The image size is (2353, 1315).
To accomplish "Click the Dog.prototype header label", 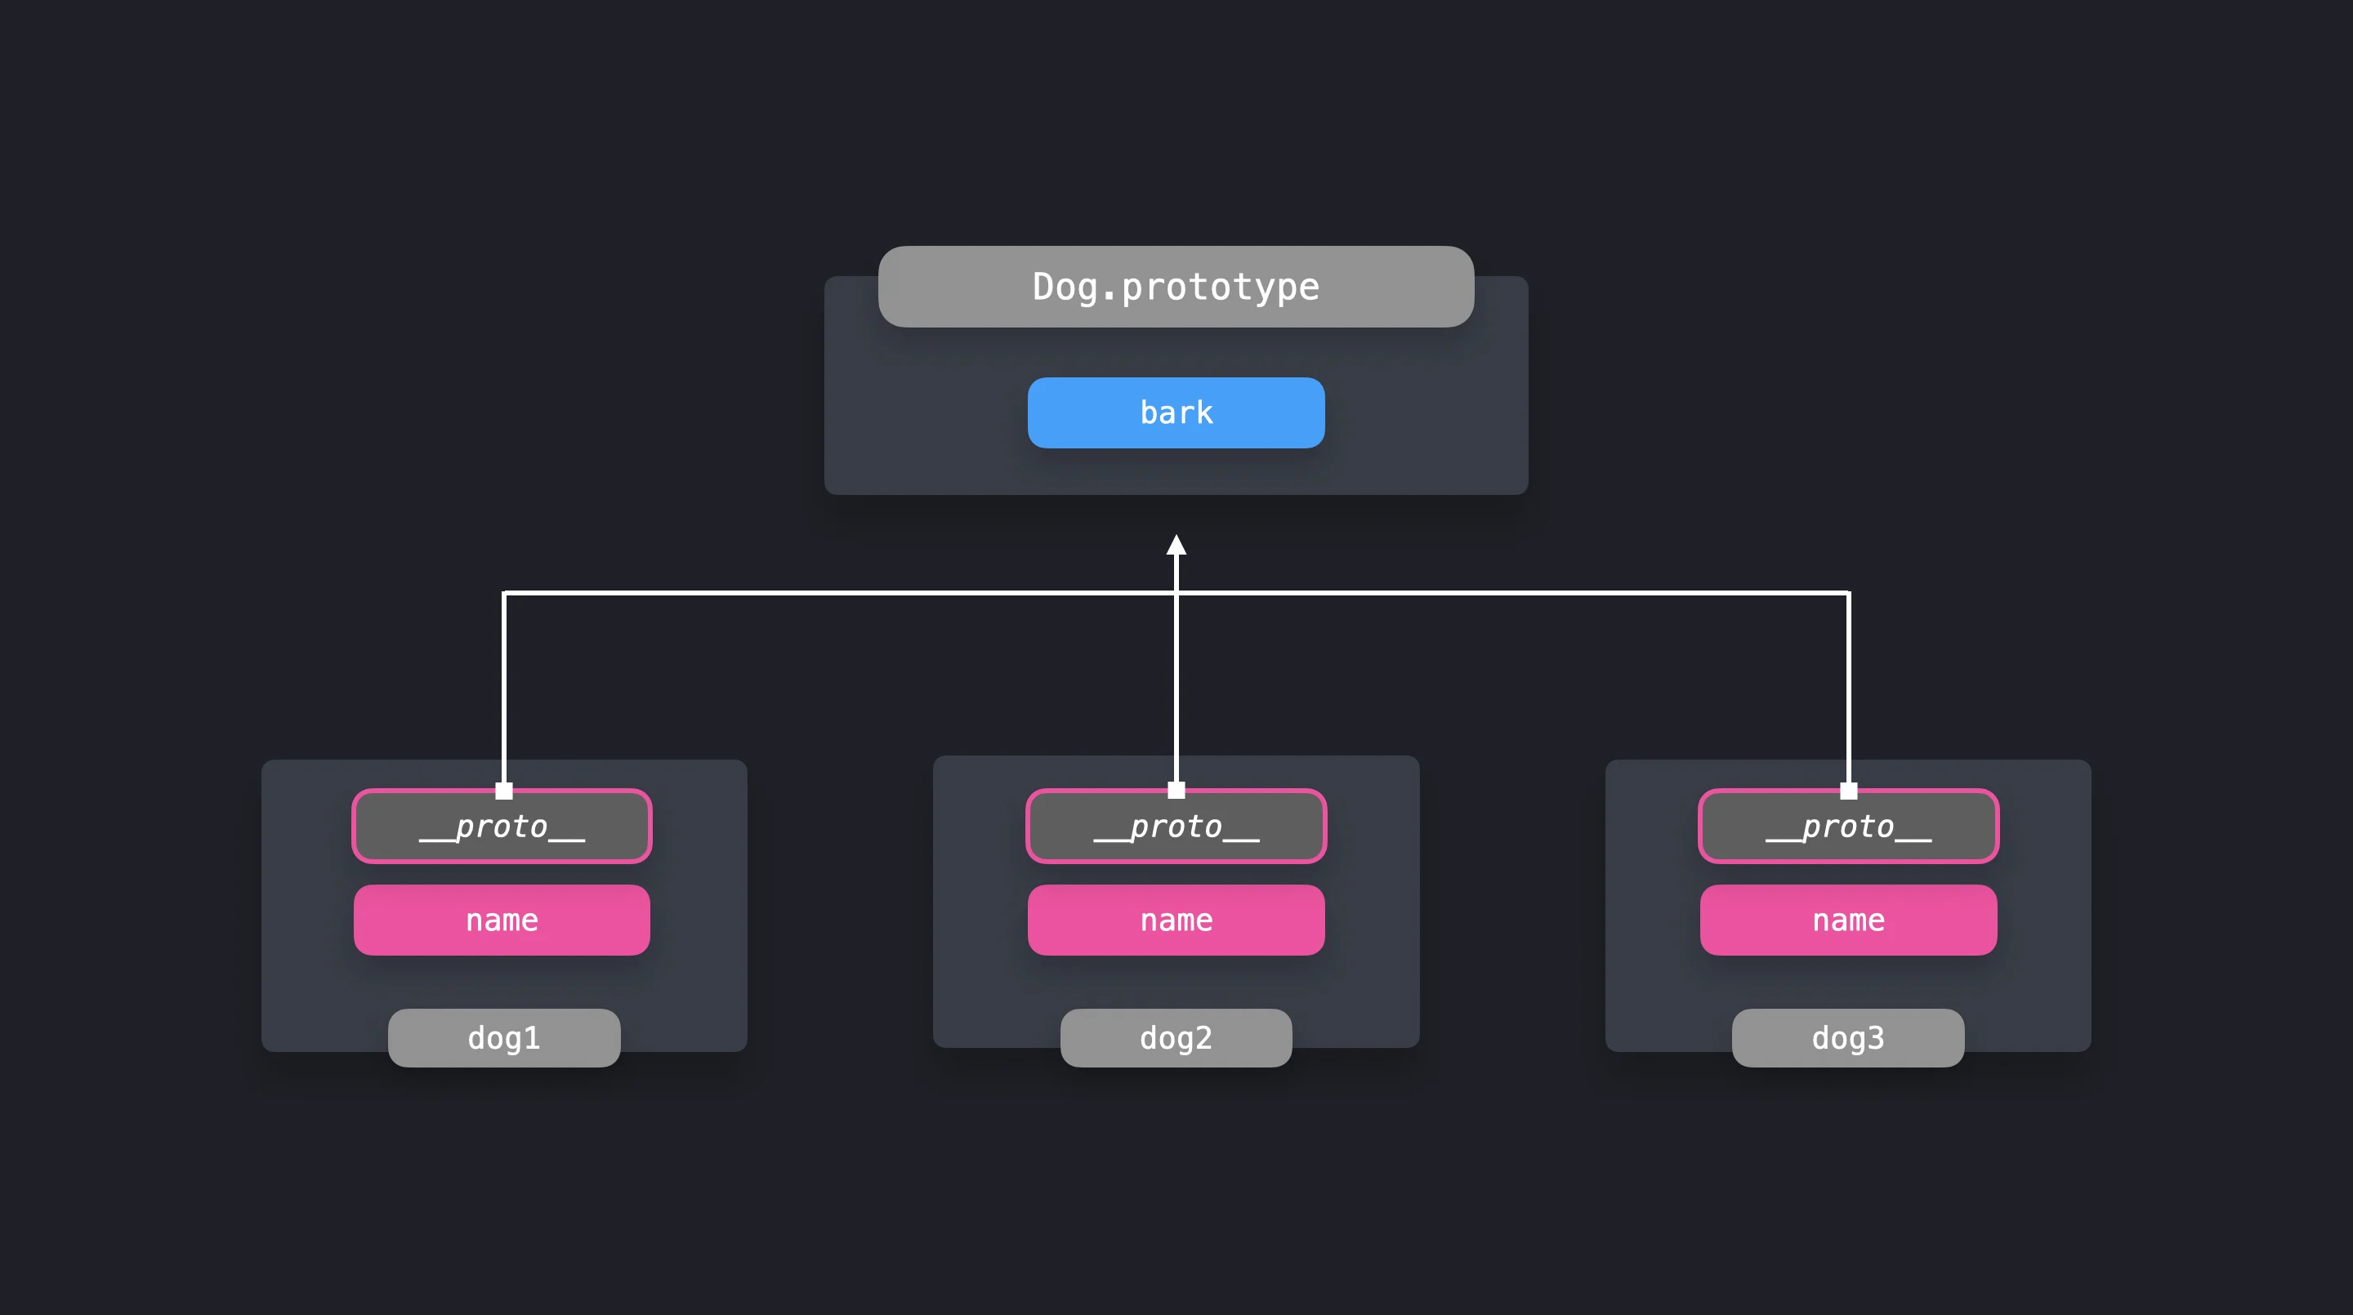I will pos(1176,287).
